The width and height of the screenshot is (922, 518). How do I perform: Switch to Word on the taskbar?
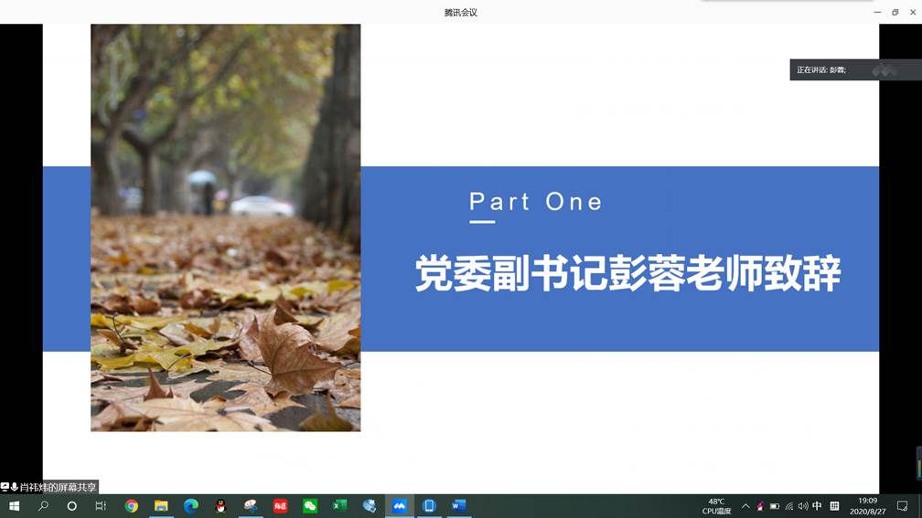(458, 506)
